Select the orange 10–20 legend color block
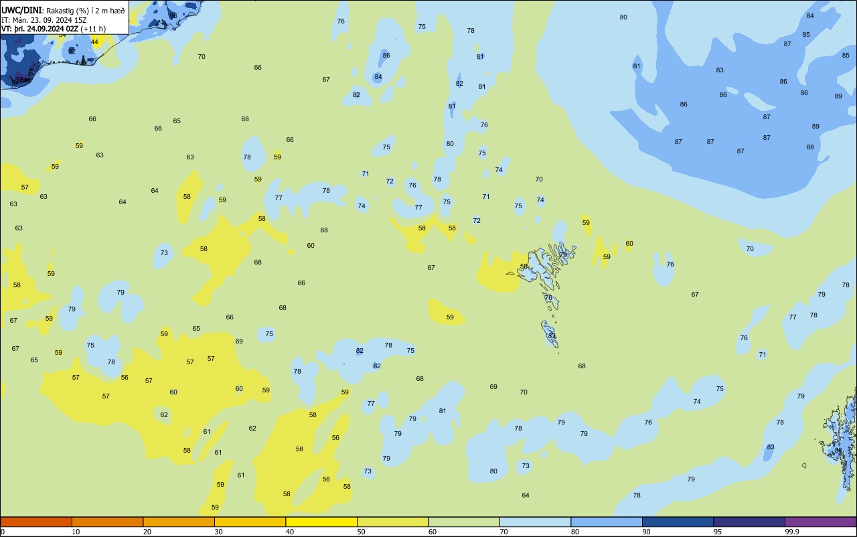 pyautogui.click(x=108, y=522)
